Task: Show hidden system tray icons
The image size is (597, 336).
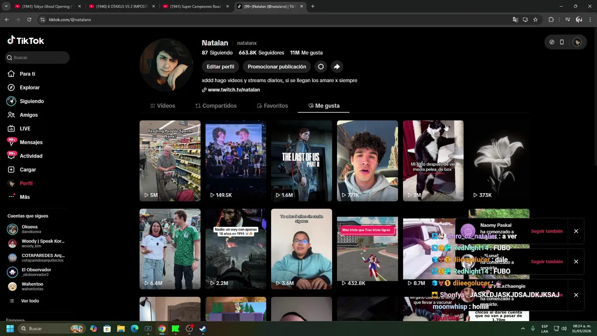Action: click(522, 329)
